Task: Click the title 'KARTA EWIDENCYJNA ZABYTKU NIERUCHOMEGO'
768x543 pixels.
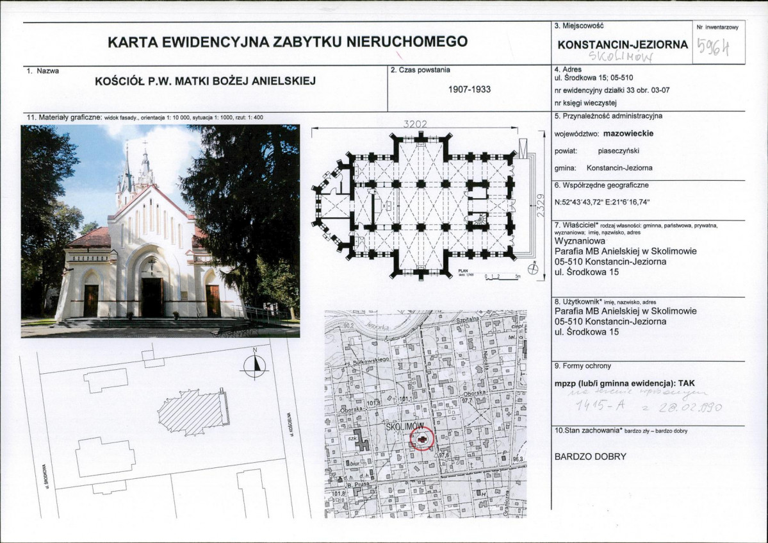Action: click(288, 42)
